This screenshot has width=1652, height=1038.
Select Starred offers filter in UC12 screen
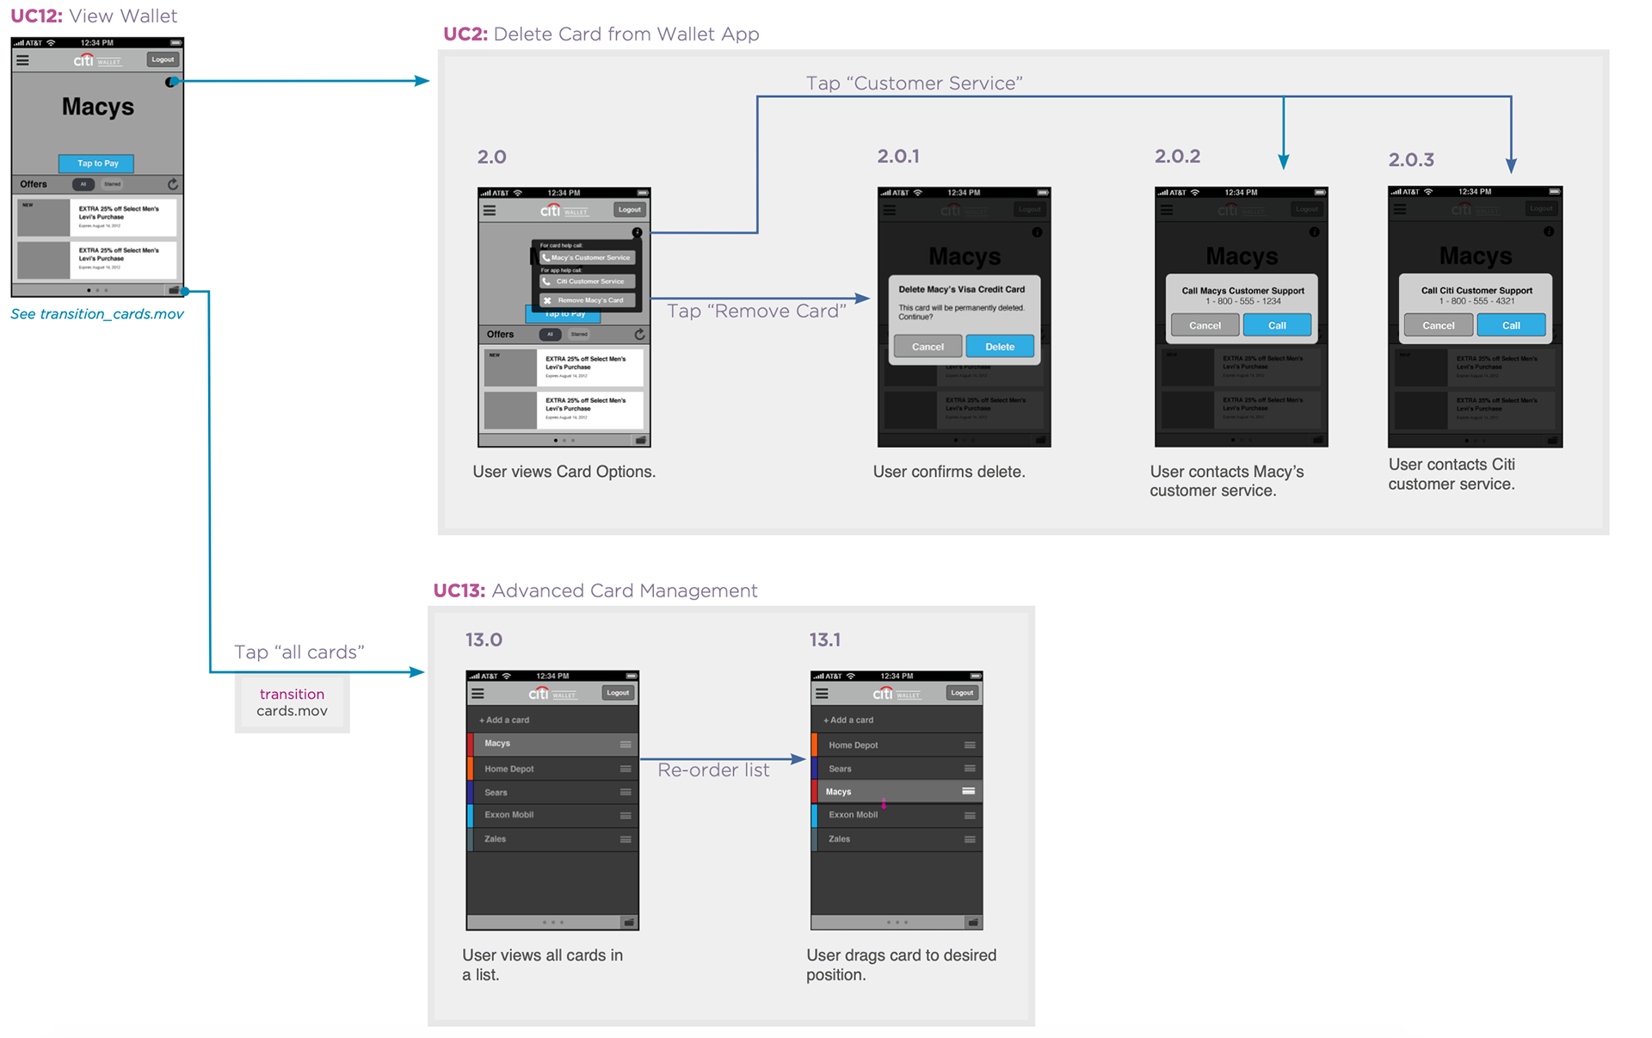pos(112,184)
